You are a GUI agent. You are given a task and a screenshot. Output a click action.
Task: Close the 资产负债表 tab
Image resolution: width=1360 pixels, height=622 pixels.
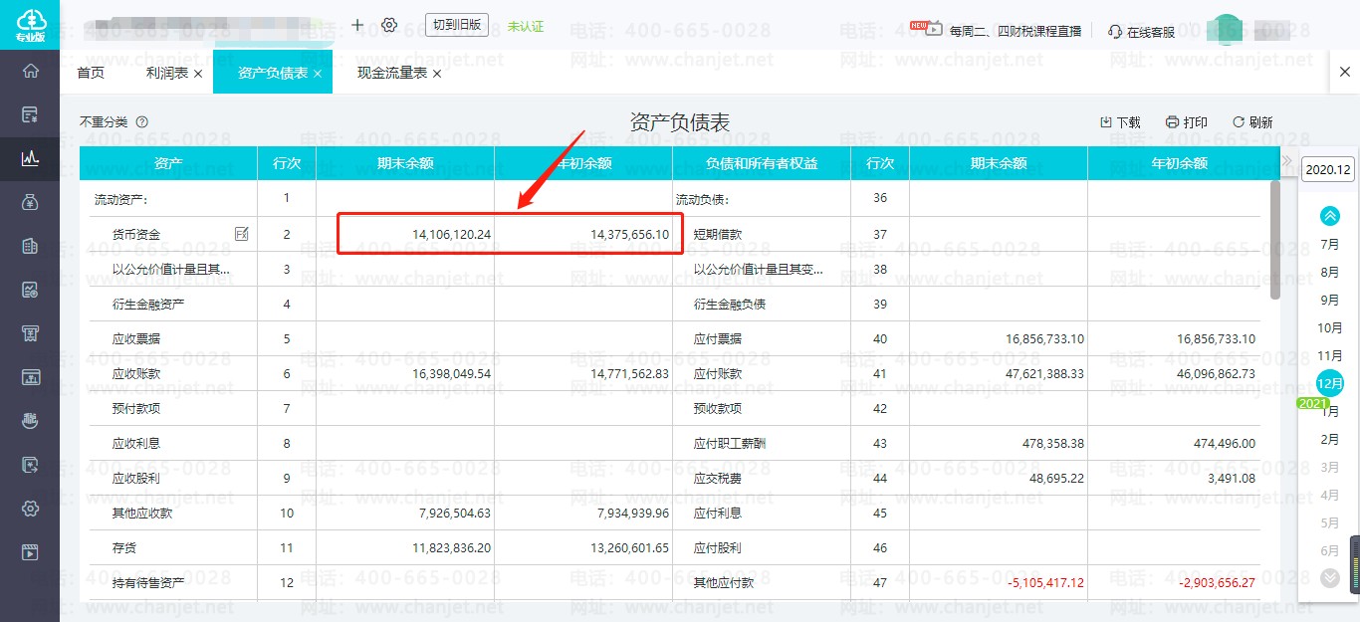click(x=318, y=74)
